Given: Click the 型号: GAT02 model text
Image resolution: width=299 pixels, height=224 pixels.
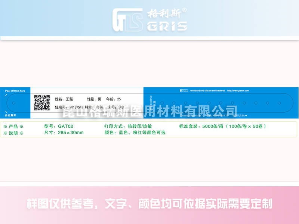Looking at the screenshot, I should pyautogui.click(x=59, y=126).
